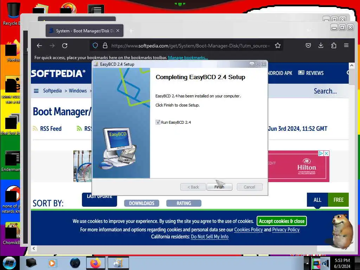Viewport: 360px width, 270px height.
Task: Click the Cancel button in setup dialog
Action: (249, 187)
